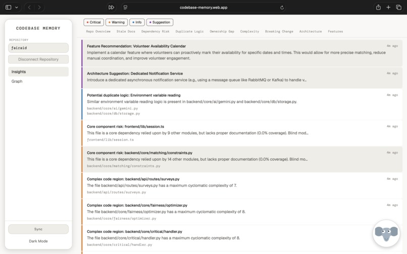Click the codebase-memory.web.app address bar

click(x=204, y=8)
